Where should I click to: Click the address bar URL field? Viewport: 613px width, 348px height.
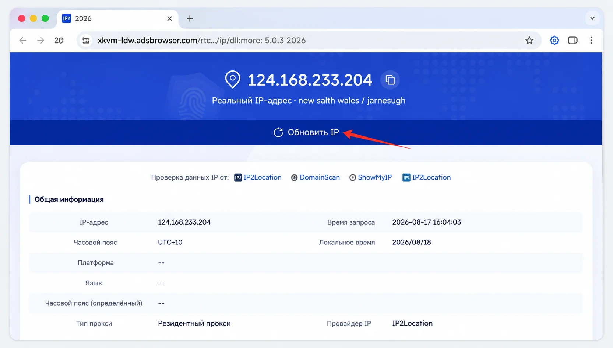309,41
